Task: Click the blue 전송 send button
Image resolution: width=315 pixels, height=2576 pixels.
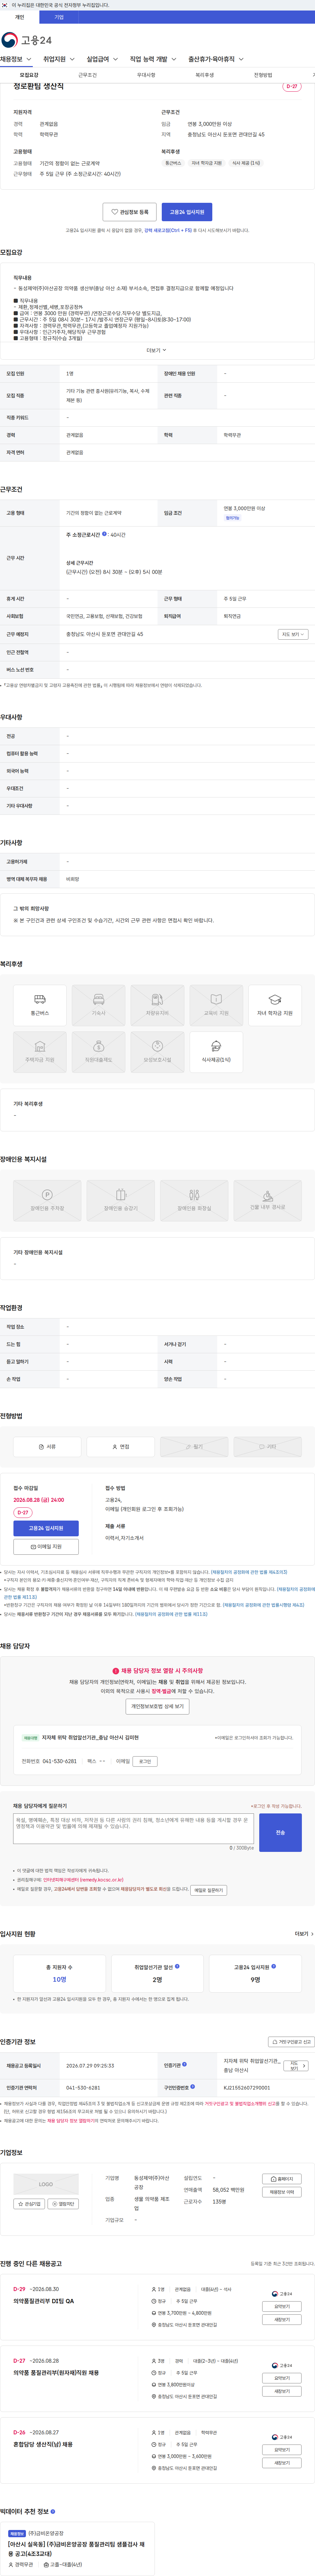Action: coord(280,1832)
